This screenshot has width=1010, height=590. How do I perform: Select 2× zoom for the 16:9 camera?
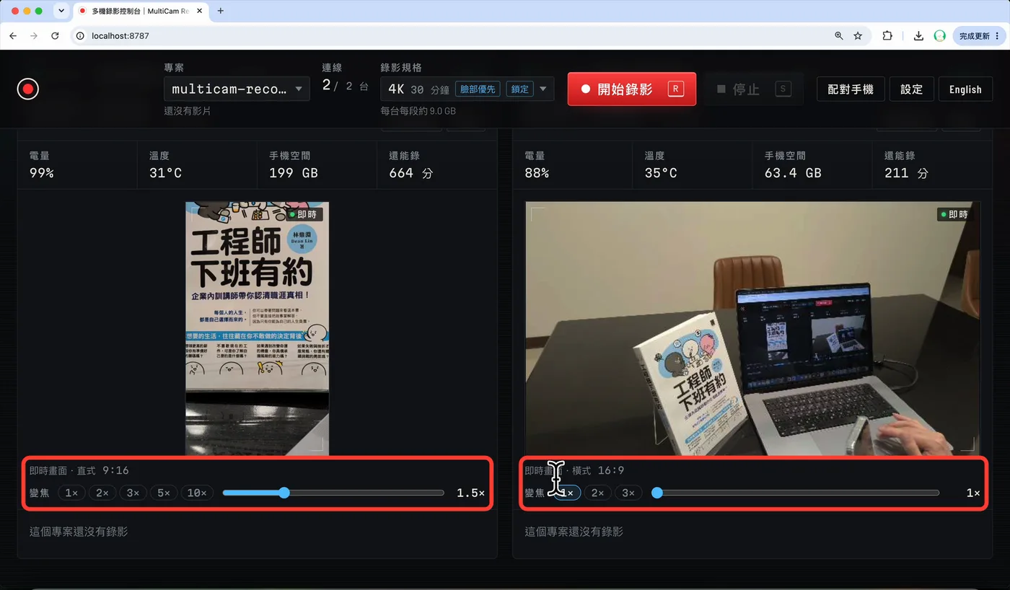pos(597,493)
